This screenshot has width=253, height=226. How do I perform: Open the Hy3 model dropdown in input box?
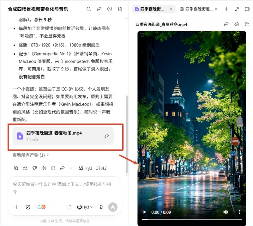click(x=85, y=207)
